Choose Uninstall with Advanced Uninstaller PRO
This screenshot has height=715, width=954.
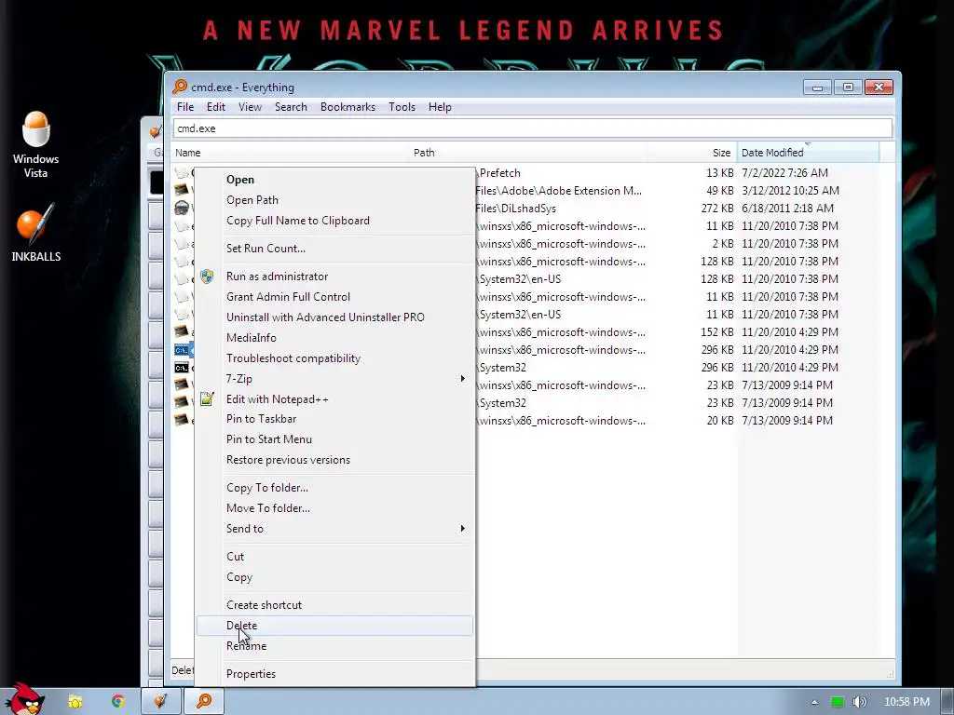tap(325, 317)
